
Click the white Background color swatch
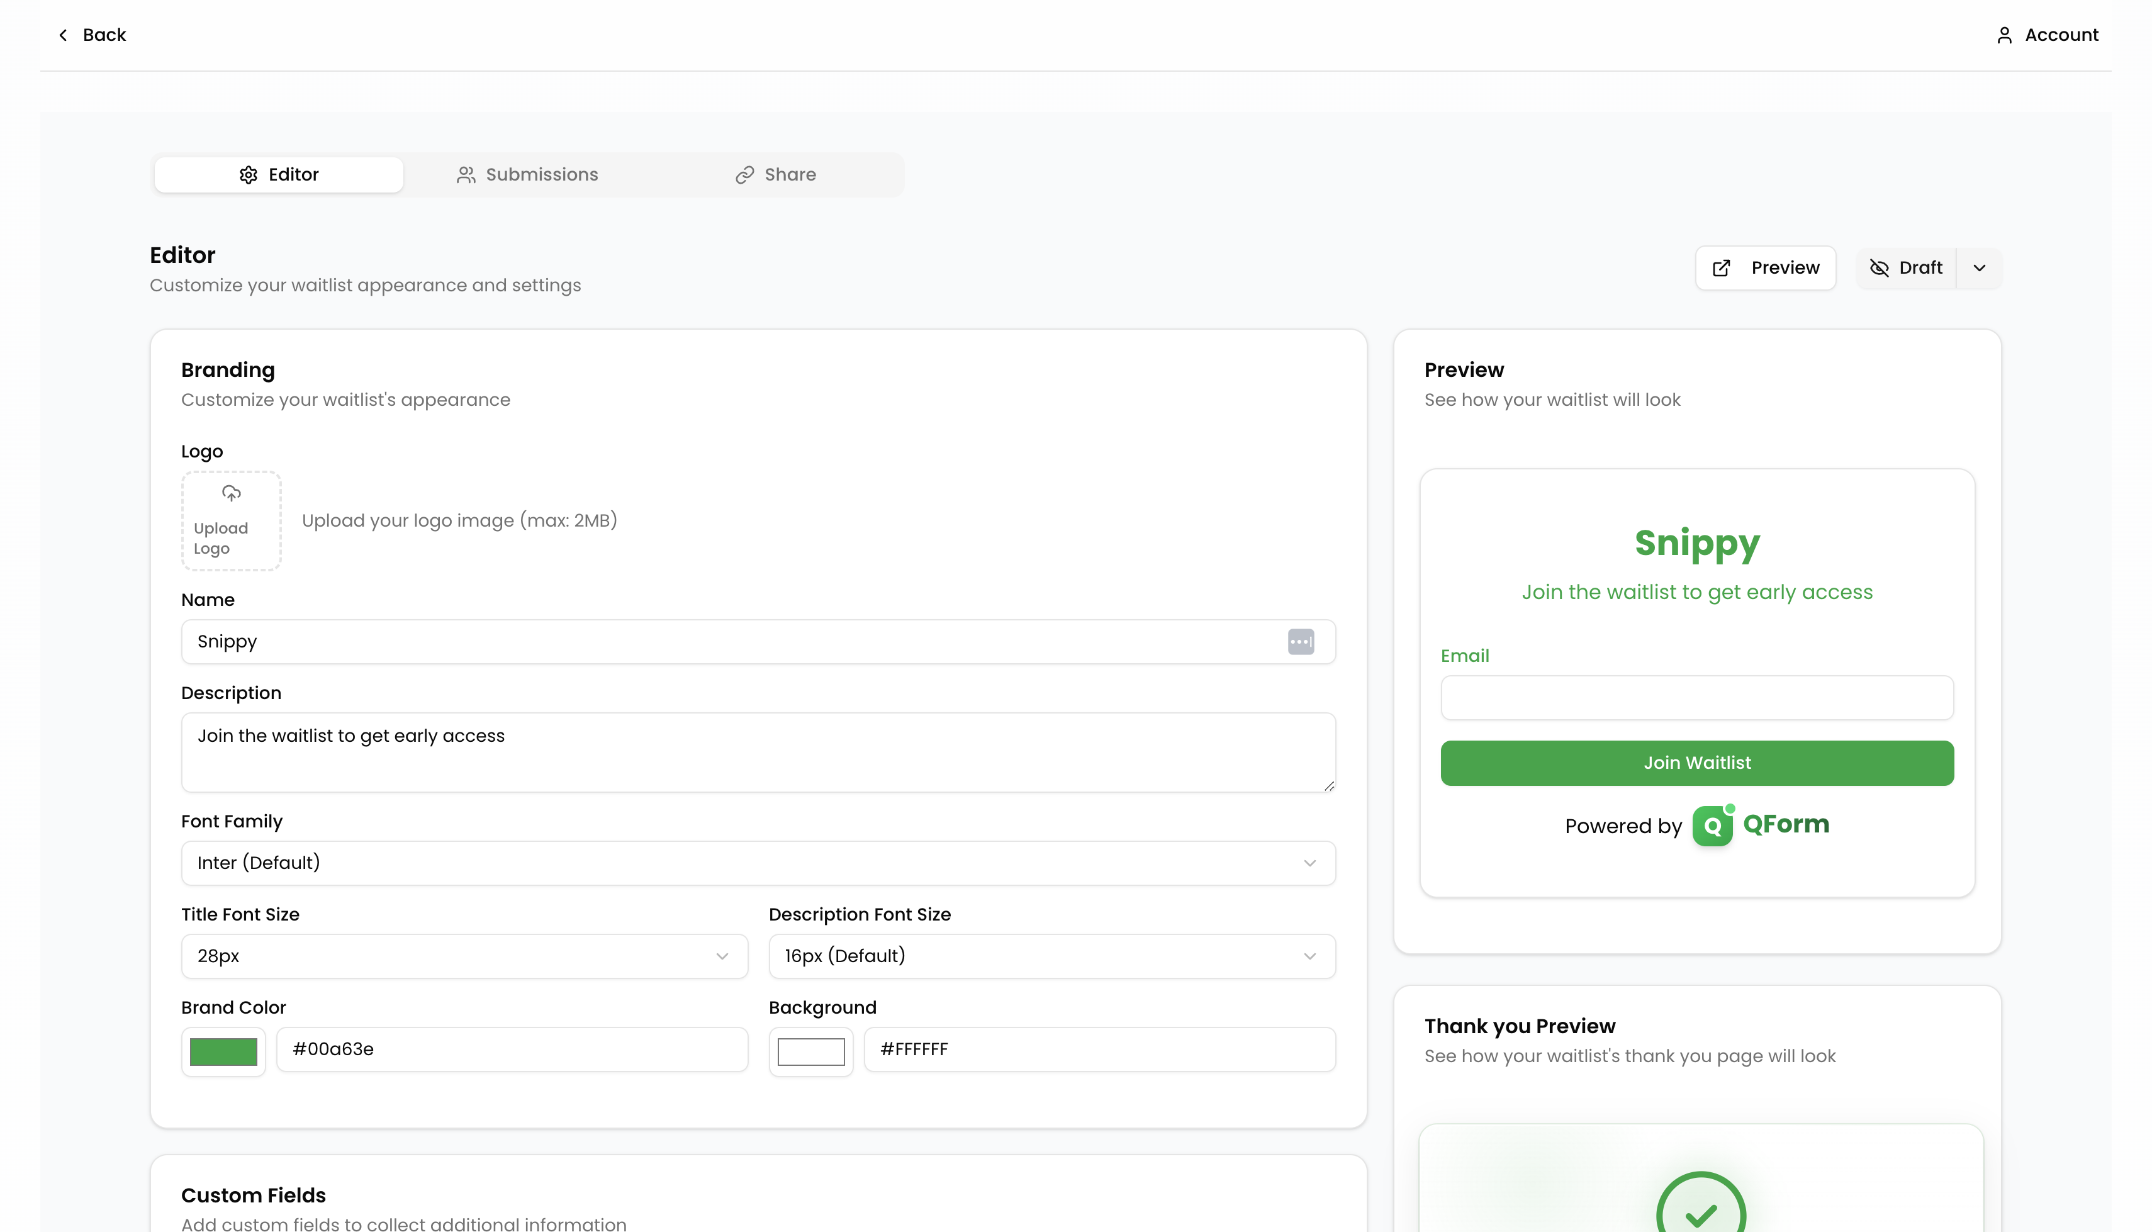coord(810,1051)
